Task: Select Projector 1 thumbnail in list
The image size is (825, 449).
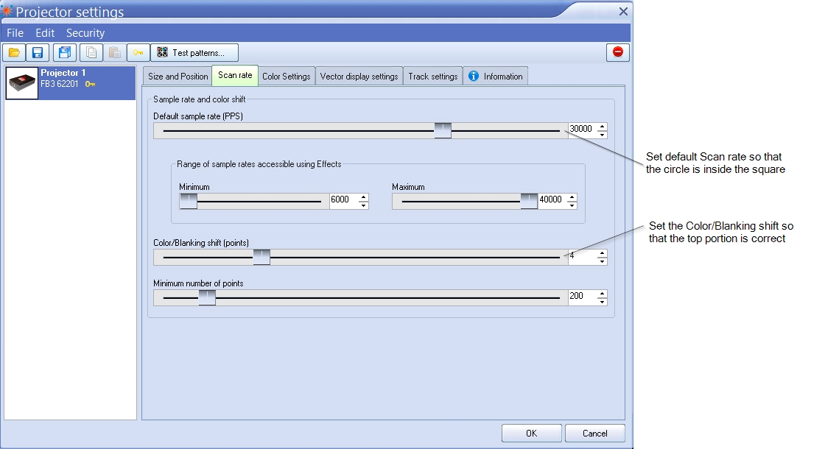Action: pos(23,83)
